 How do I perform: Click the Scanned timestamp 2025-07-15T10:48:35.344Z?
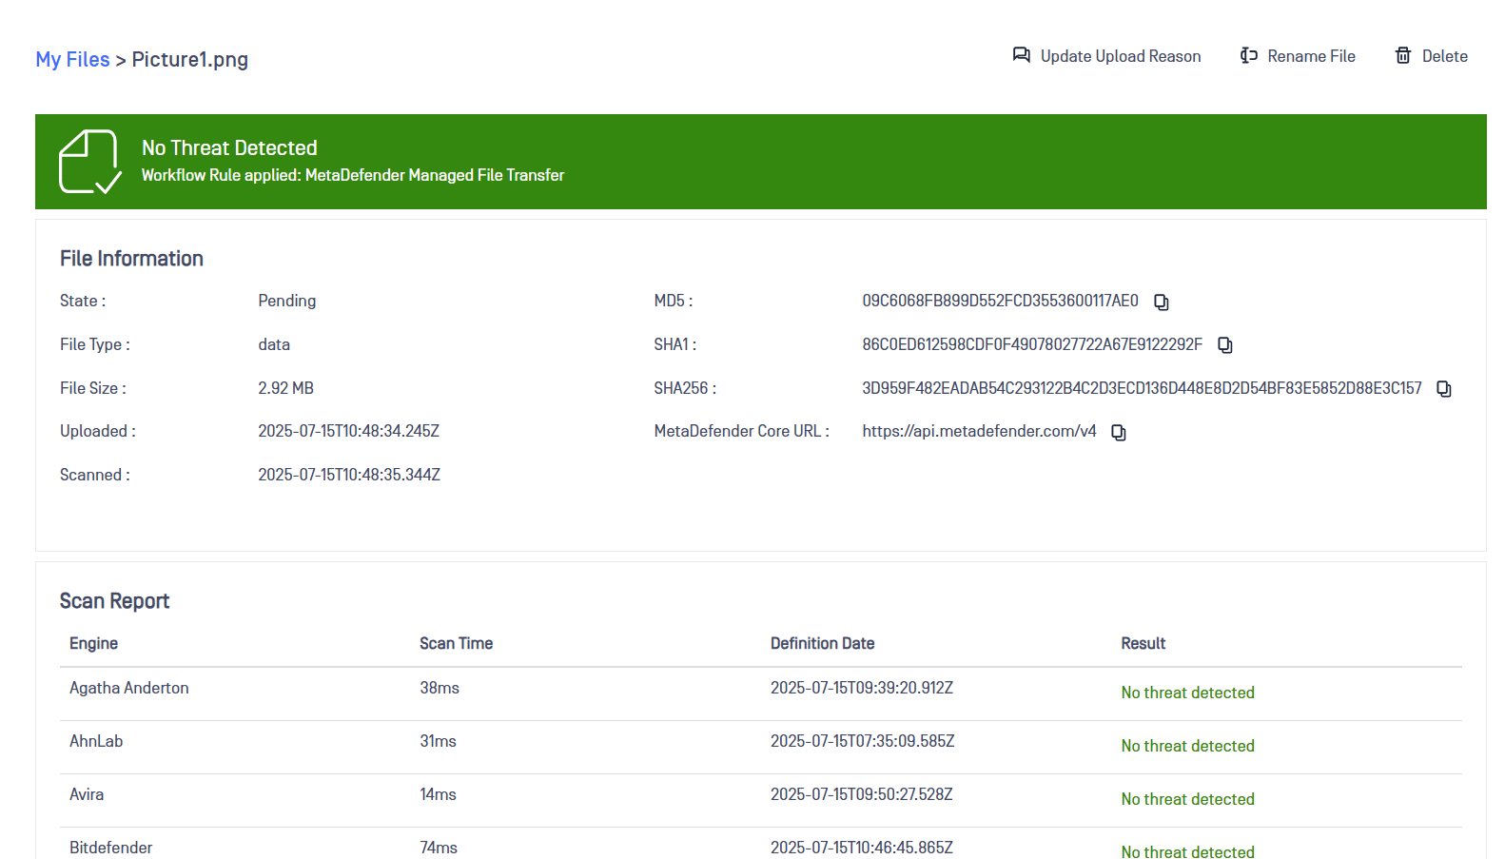(349, 475)
